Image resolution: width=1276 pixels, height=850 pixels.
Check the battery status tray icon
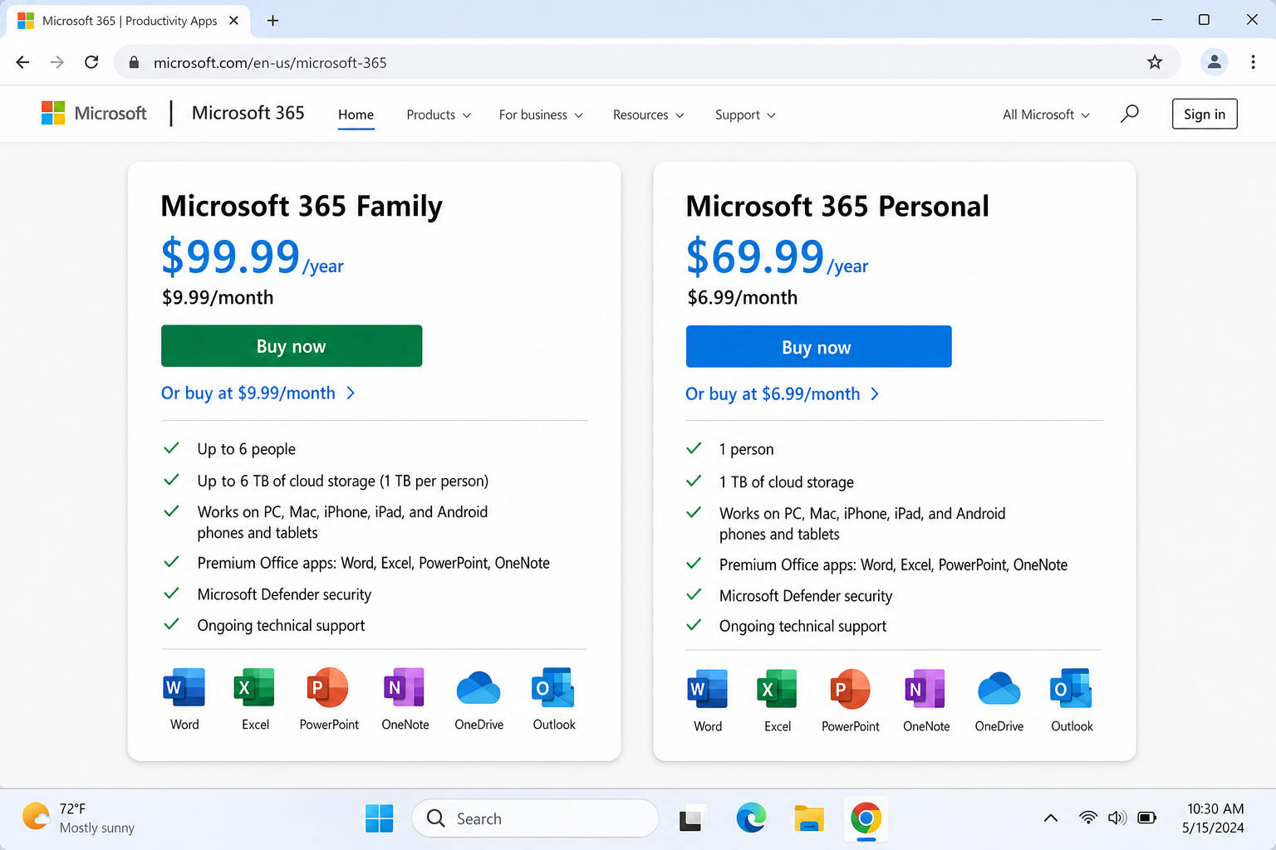[1147, 818]
